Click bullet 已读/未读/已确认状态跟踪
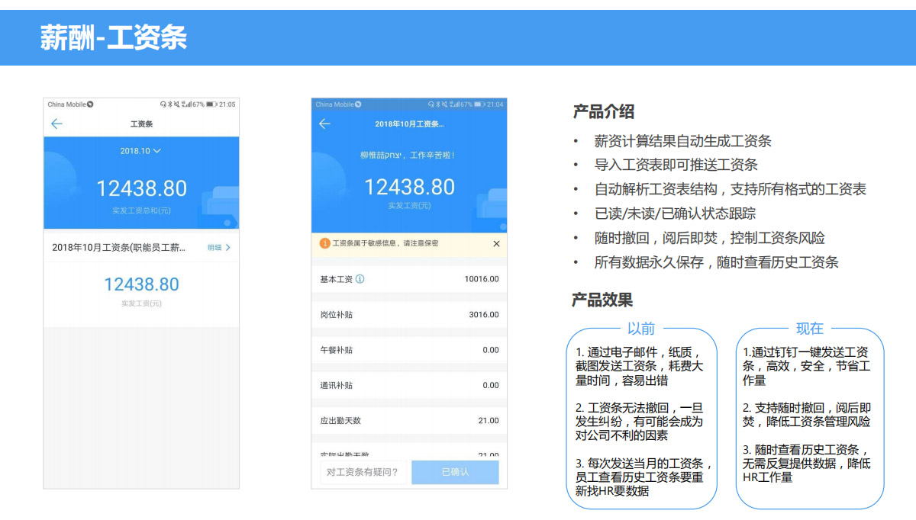Viewport: 916px width, 520px height. tap(675, 213)
